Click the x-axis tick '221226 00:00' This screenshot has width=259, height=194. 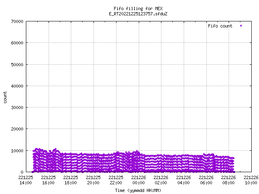(x=138, y=180)
